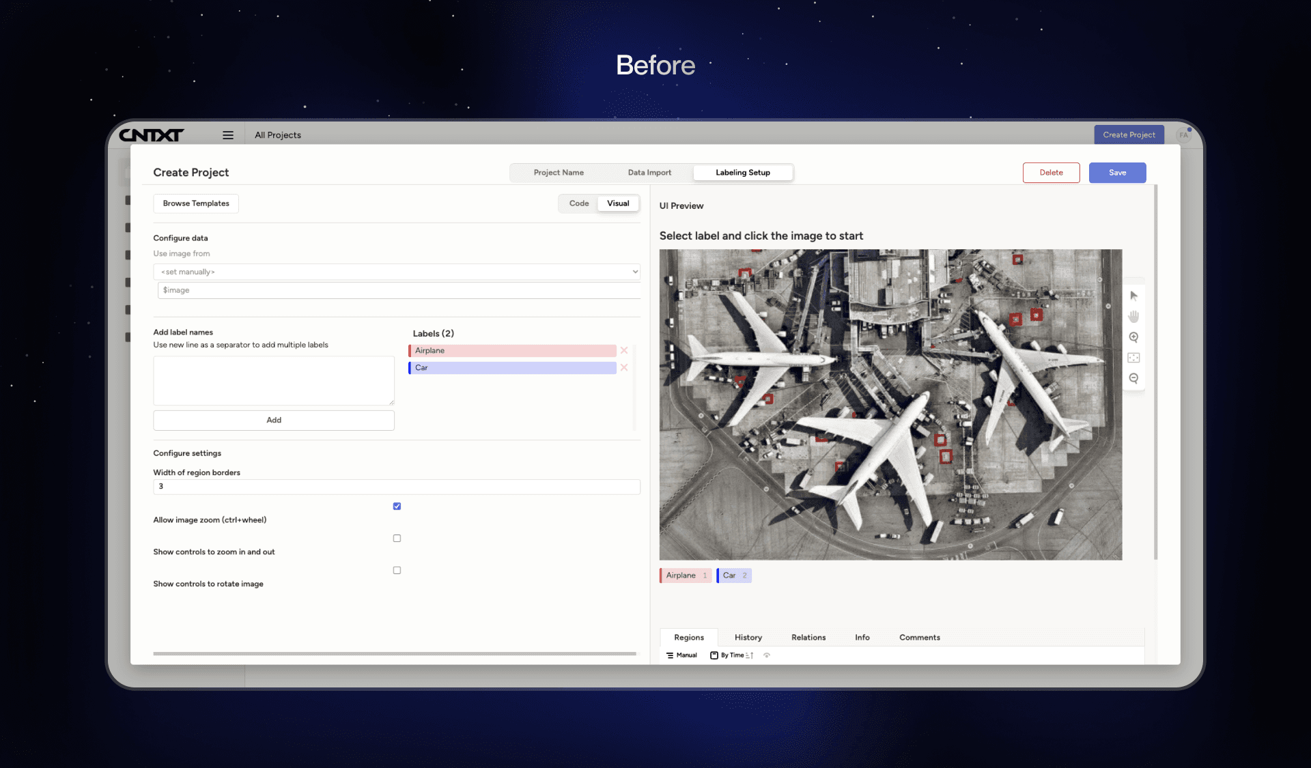
Task: Click the fit-to-screen zoom icon
Action: (1133, 358)
